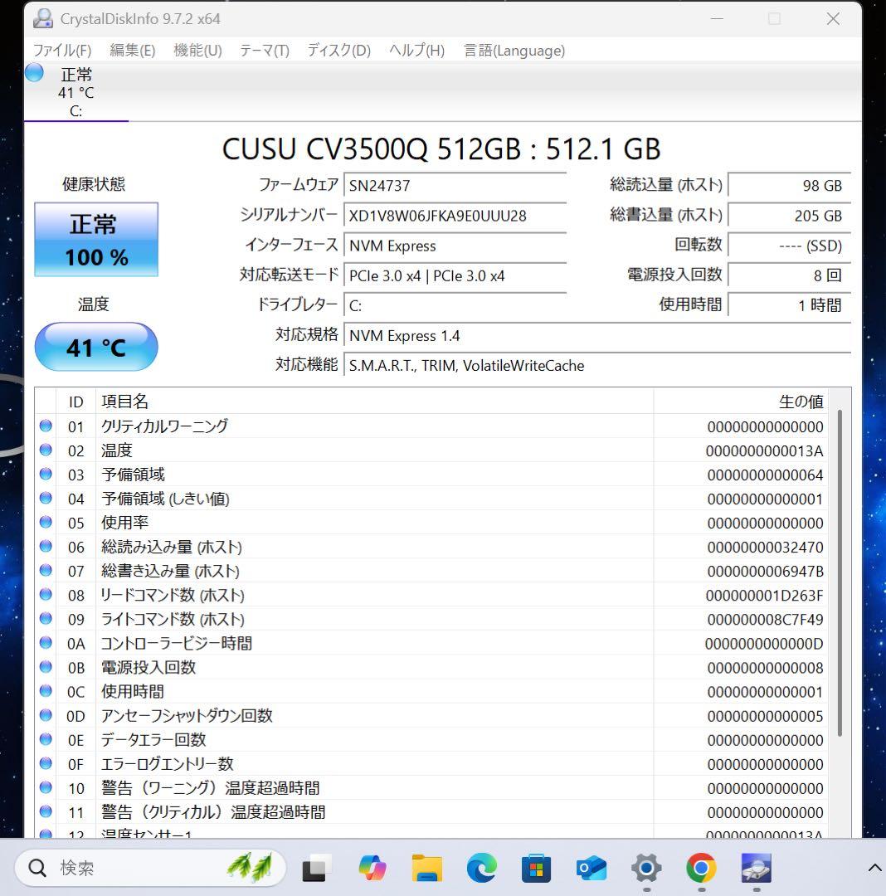Select the エラーログエントリー数 row
The height and width of the screenshot is (896, 886).
point(431,764)
